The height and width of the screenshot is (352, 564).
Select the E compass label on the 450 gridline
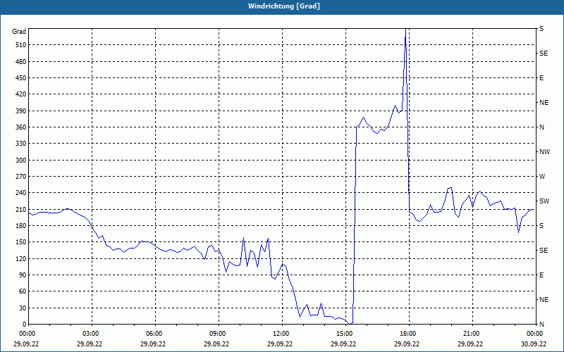[541, 78]
